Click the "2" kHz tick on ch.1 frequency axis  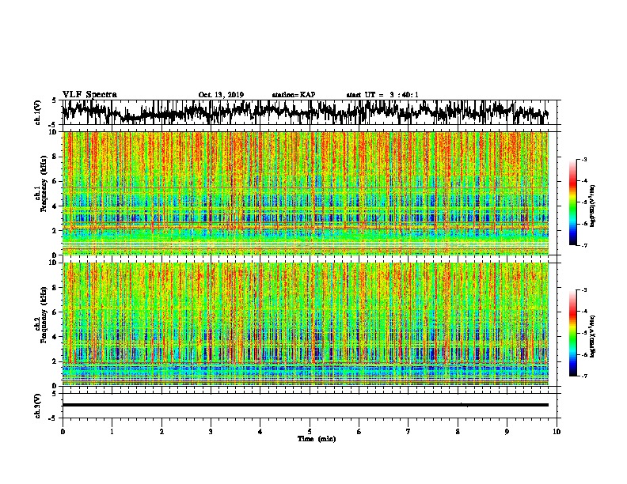point(55,231)
